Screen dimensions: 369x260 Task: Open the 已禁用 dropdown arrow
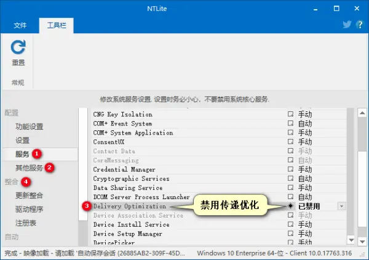pos(341,207)
